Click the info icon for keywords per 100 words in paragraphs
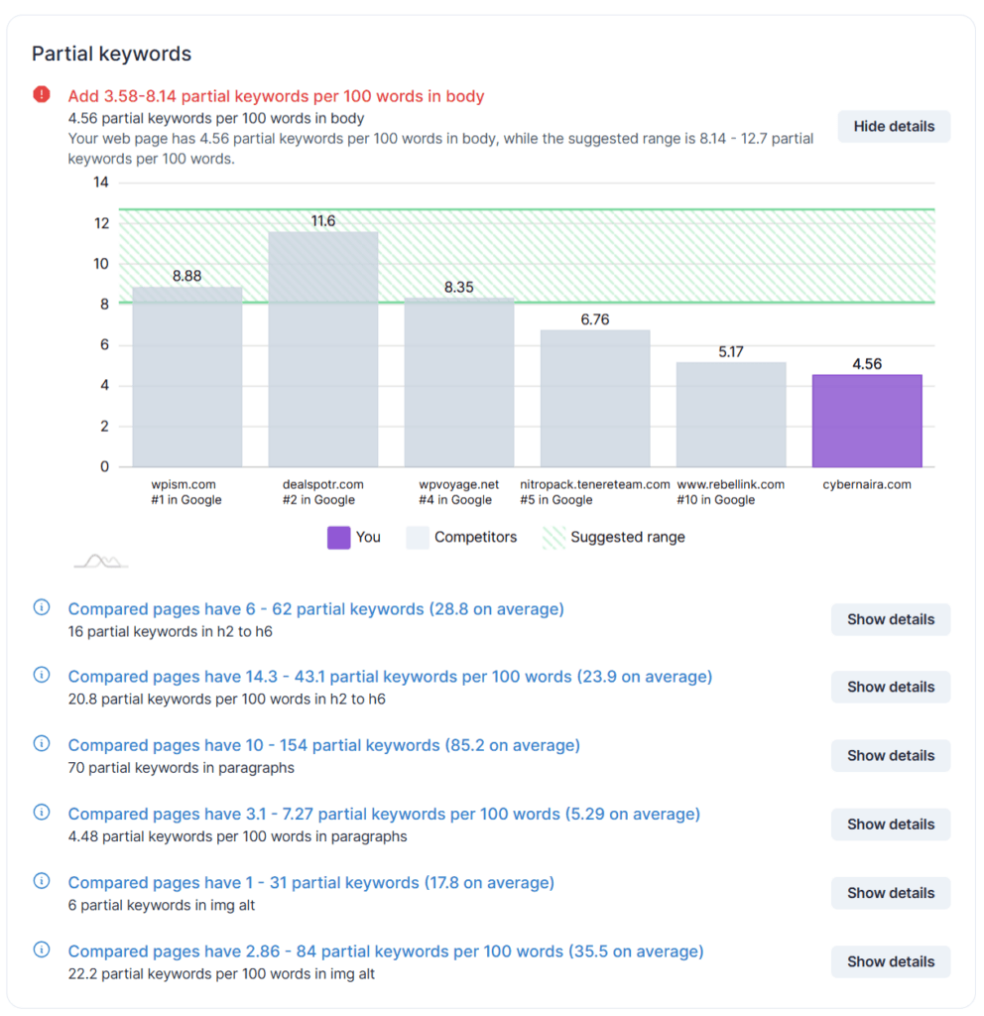Viewport: 984px width, 1016px height. (41, 813)
